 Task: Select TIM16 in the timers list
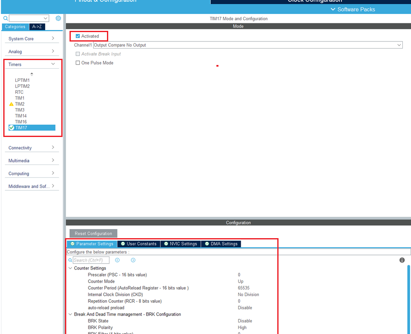tap(21, 122)
